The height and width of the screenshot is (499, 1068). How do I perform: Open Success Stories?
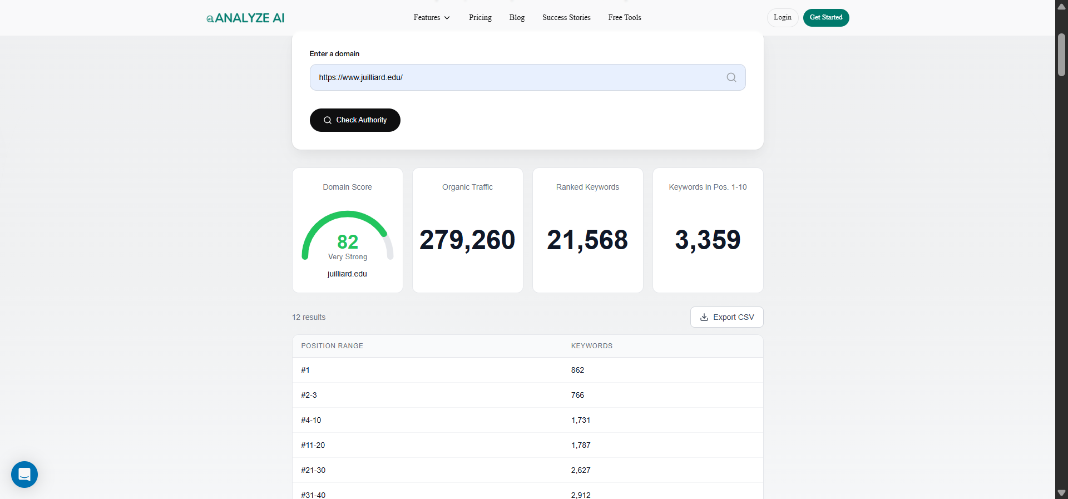point(566,18)
